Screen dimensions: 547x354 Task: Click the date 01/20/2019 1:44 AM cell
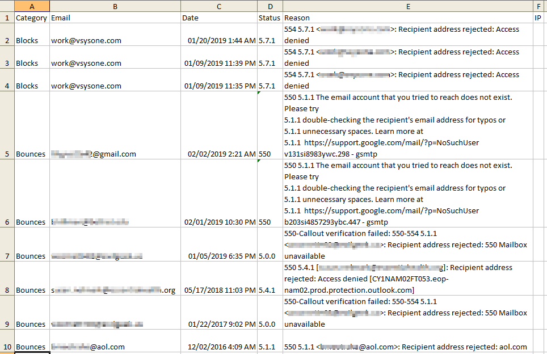[218, 40]
